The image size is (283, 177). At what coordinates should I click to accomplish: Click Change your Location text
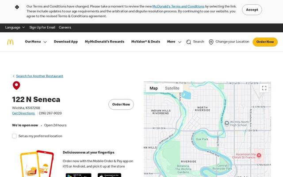click(x=232, y=42)
